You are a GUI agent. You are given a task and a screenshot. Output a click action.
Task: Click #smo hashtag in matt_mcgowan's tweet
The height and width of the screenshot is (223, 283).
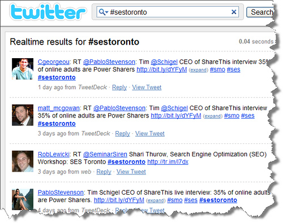pos(231,116)
